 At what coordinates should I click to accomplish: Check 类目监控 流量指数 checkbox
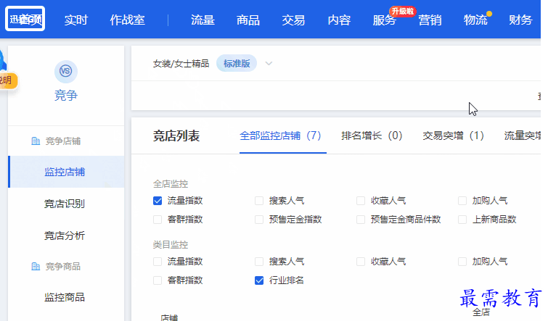pos(158,262)
